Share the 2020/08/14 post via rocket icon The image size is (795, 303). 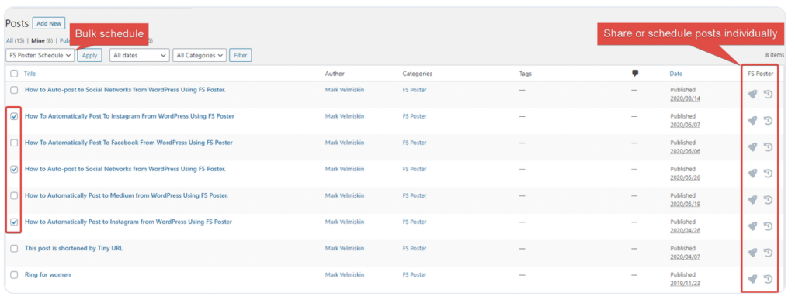tap(752, 94)
